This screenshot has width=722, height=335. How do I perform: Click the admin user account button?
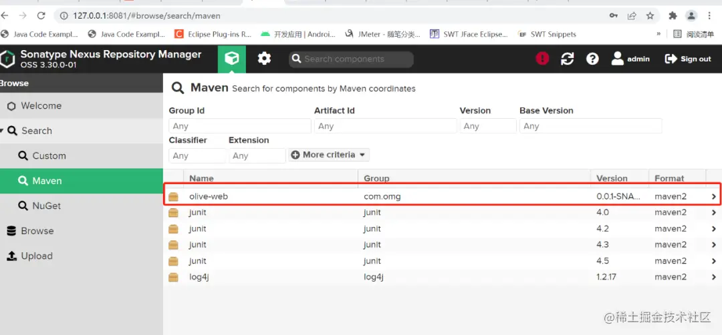(630, 59)
